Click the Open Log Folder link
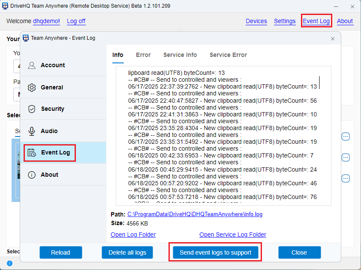Image resolution: width=361 pixels, height=270 pixels. pos(133,234)
